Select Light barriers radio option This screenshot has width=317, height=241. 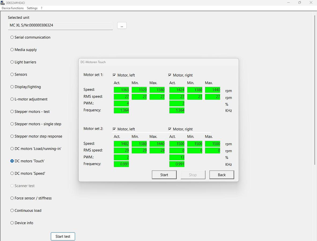click(x=23, y=62)
